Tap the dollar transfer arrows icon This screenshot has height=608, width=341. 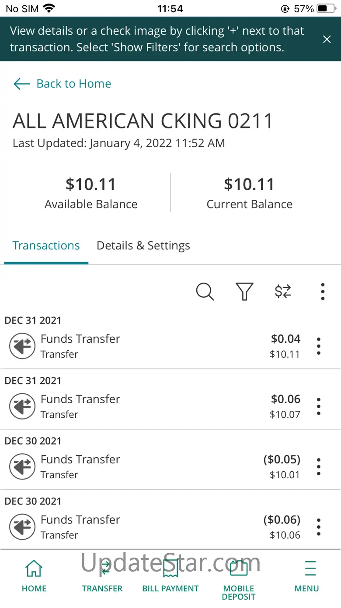click(283, 292)
